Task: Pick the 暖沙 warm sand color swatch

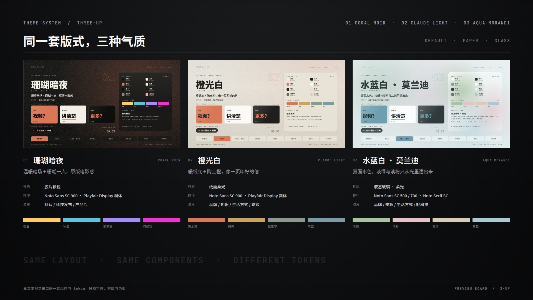Action: tap(451, 220)
